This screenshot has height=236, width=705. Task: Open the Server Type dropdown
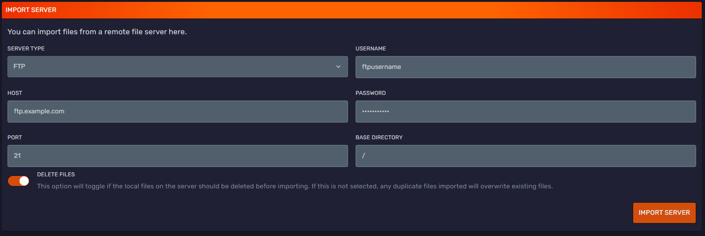(178, 67)
